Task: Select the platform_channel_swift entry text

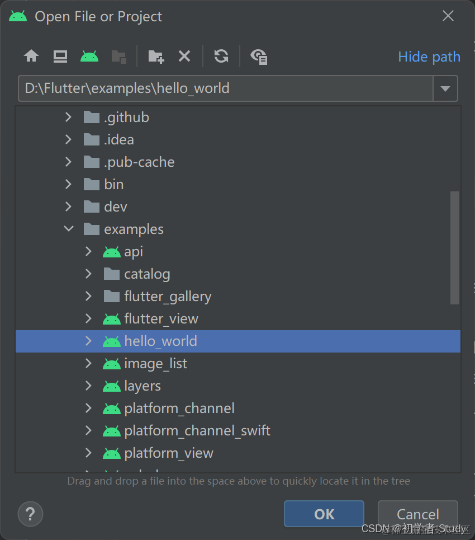Action: click(x=197, y=431)
